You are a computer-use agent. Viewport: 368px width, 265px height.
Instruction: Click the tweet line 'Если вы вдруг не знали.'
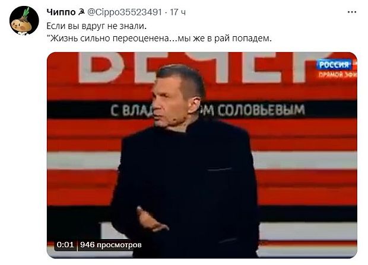97,26
